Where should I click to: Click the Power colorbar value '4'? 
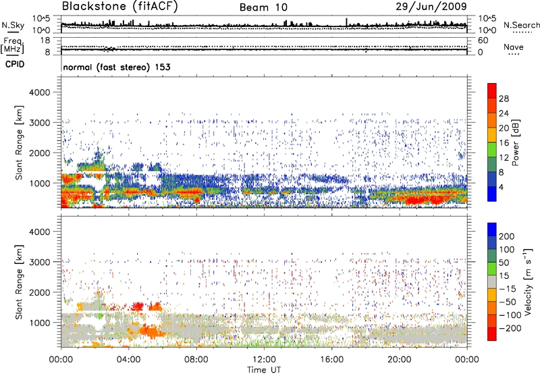(x=501, y=187)
